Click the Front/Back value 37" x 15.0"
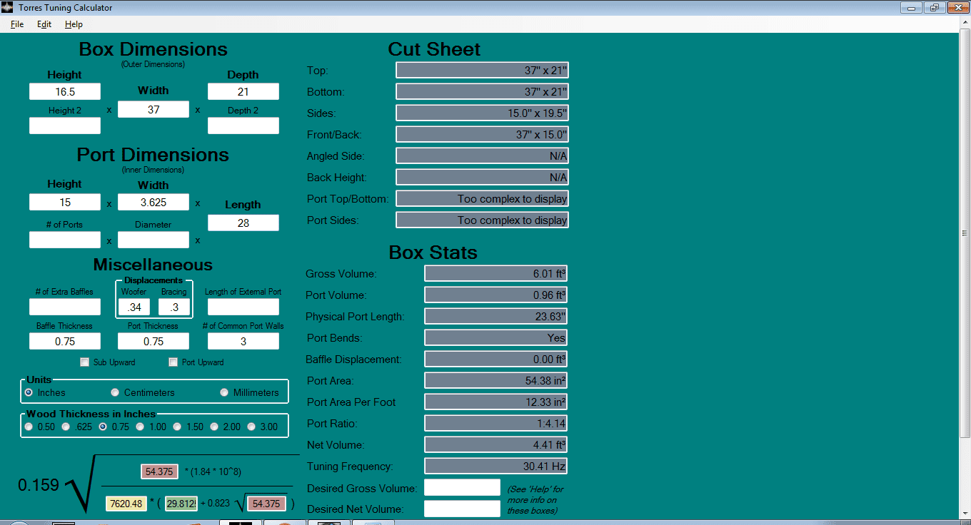The width and height of the screenshot is (971, 525). [x=482, y=134]
